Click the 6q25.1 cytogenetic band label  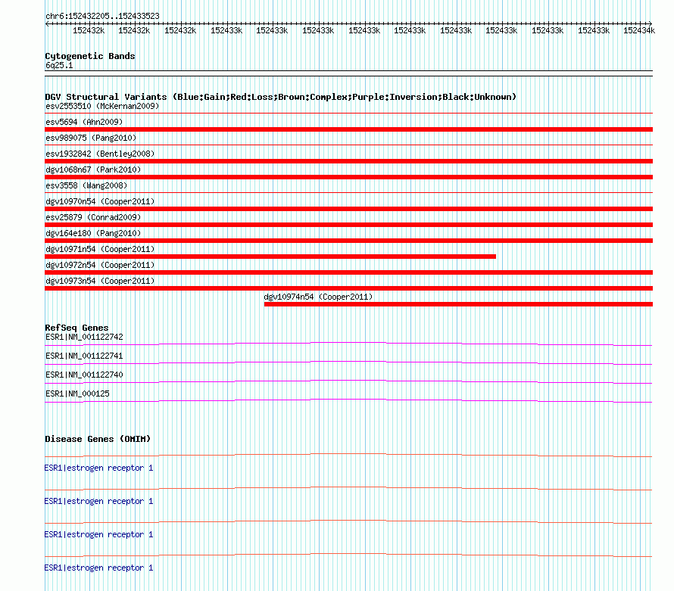tap(59, 65)
